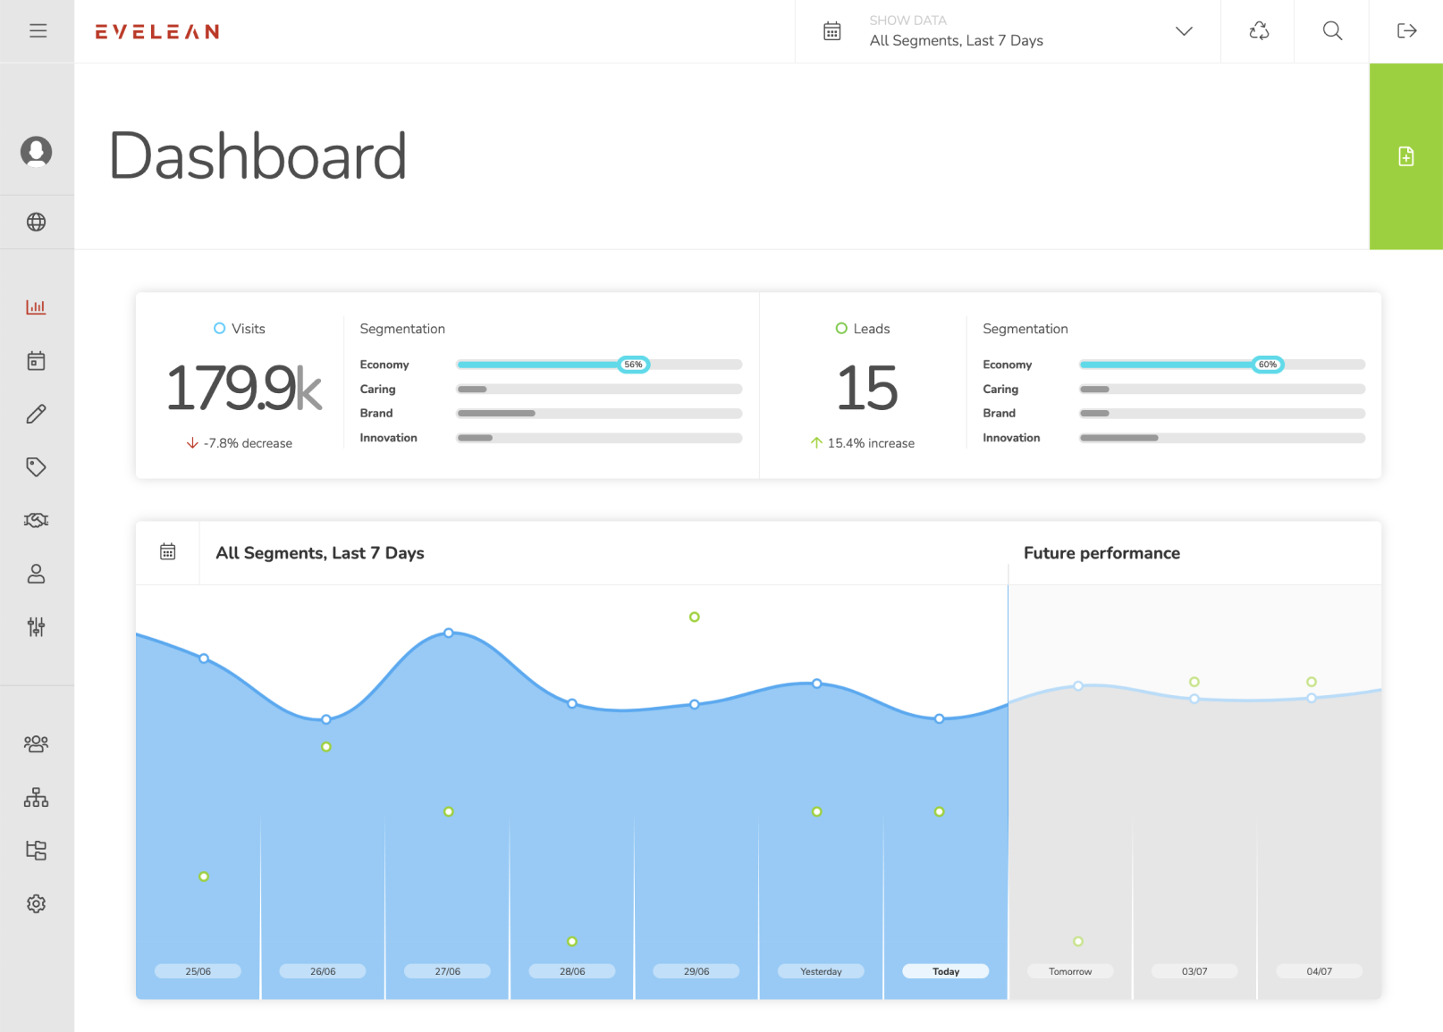
Task: Open the handshake deals icon
Action: (x=37, y=520)
